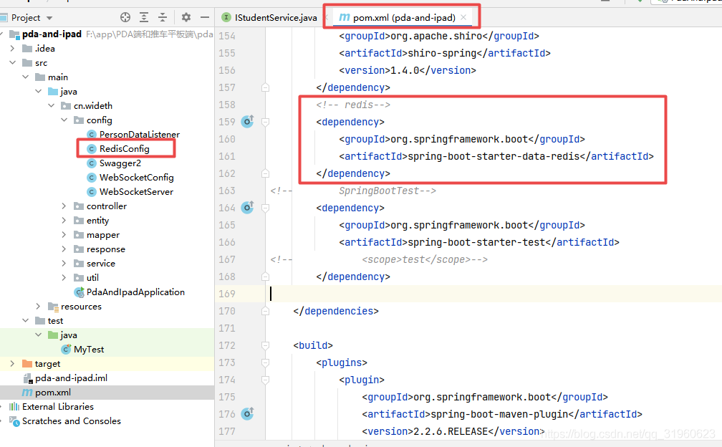The width and height of the screenshot is (722, 447).
Task: Click Expand All in Project toolbar
Action: [x=144, y=17]
